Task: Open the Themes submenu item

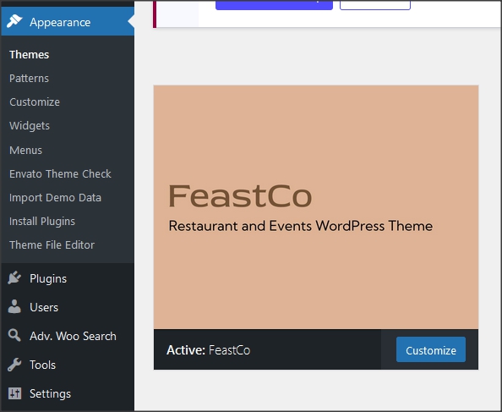Action: pos(29,54)
